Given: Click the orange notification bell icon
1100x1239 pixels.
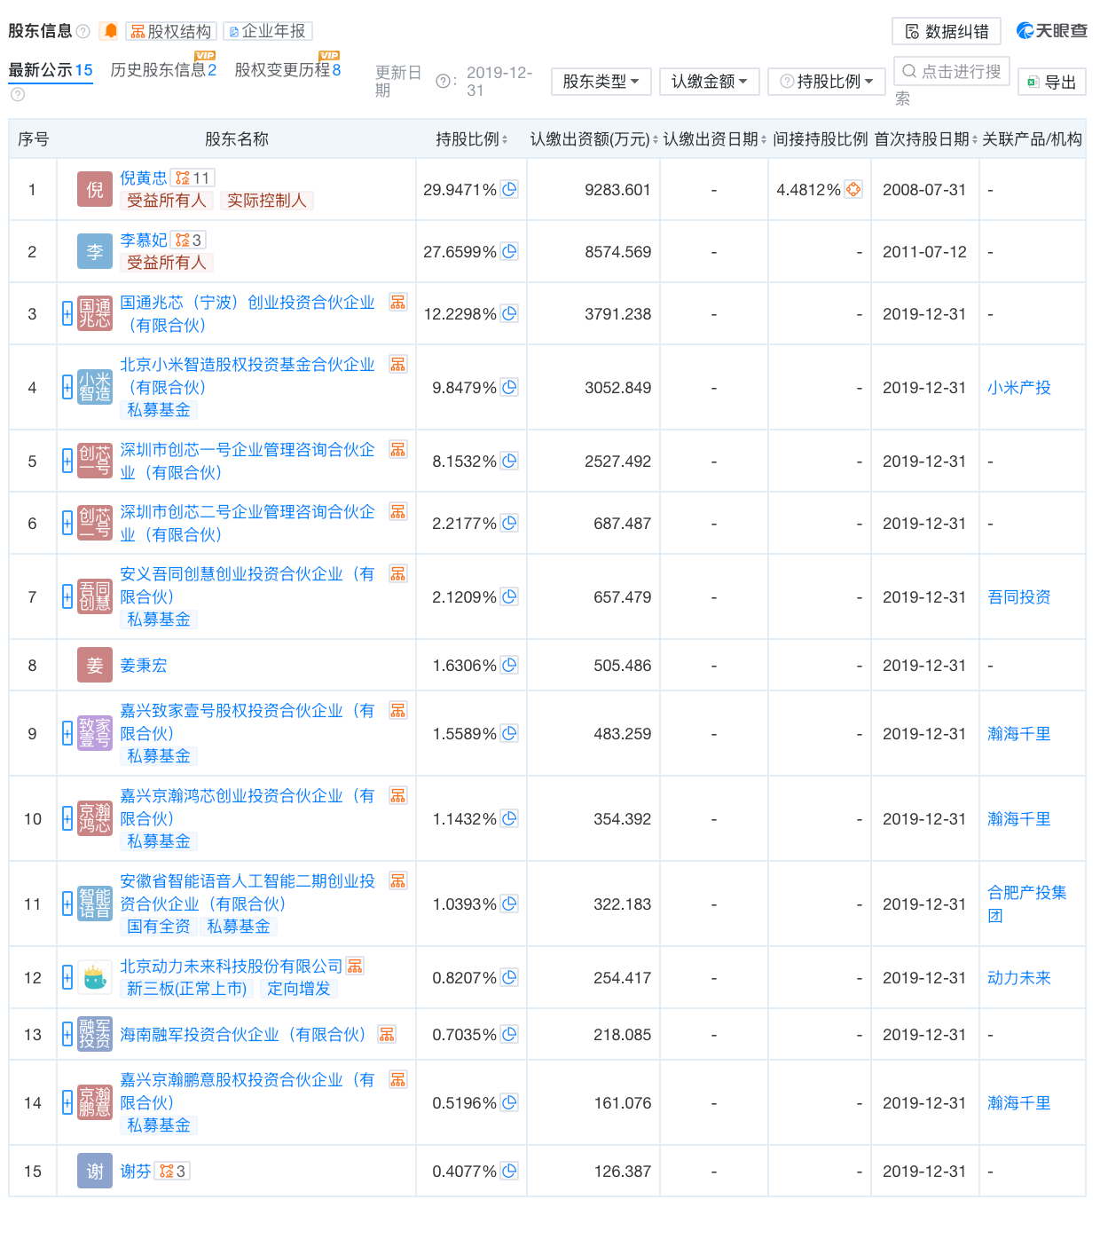Looking at the screenshot, I should 110,31.
